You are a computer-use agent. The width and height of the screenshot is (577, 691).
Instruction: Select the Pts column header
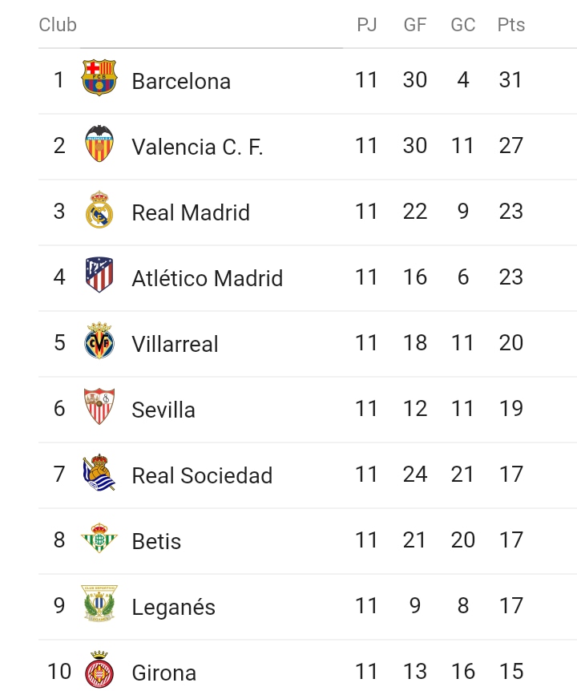coord(511,25)
